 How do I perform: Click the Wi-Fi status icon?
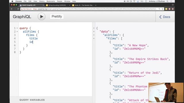click(134, 1)
